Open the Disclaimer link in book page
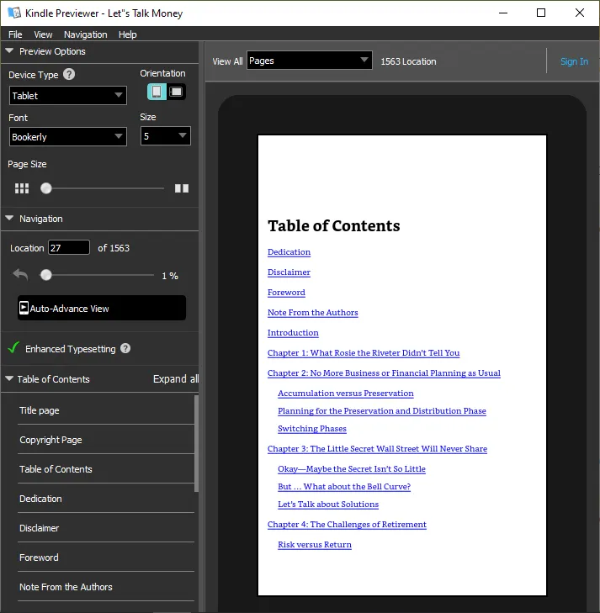 [x=289, y=272]
